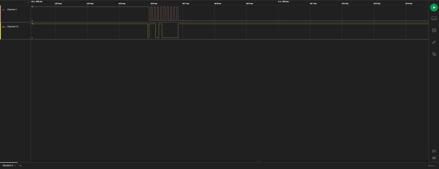Close the Session 0 tab
Viewport: 439px width, 169px height.
15,165
